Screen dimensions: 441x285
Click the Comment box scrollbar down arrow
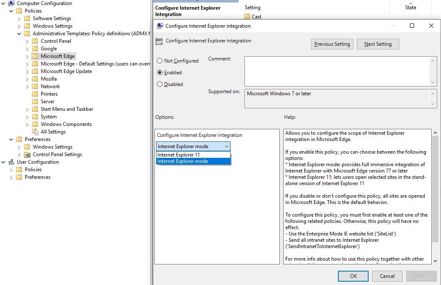[433, 82]
